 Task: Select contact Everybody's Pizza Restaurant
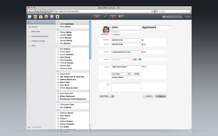(x=72, y=99)
